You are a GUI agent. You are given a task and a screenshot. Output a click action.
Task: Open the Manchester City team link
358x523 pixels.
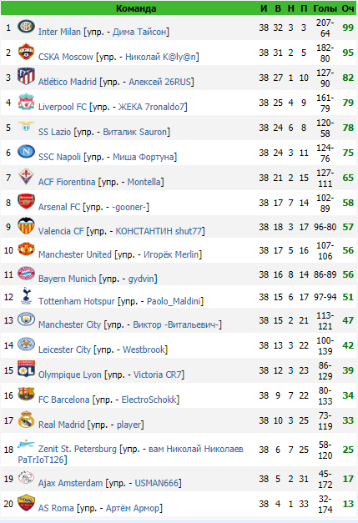tap(69, 324)
